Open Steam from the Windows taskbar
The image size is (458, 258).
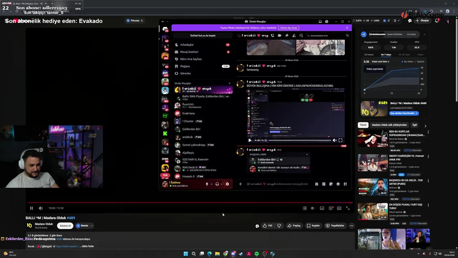click(x=241, y=254)
